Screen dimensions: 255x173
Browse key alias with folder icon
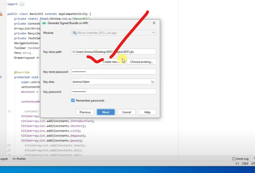click(152, 81)
